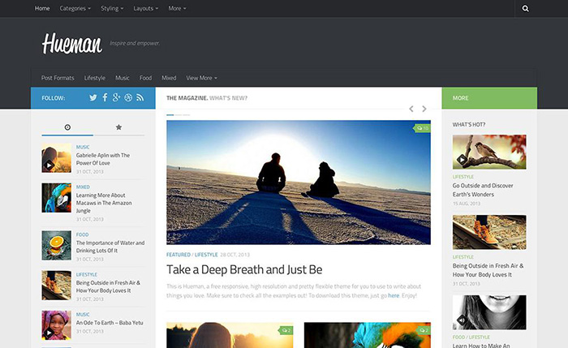Go to previous slide arrow
This screenshot has height=348, width=568.
pyautogui.click(x=411, y=109)
